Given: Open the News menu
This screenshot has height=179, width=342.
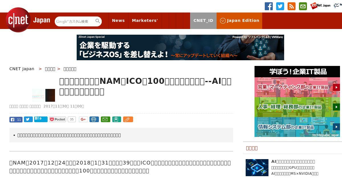Looking at the screenshot, I should [118, 20].
